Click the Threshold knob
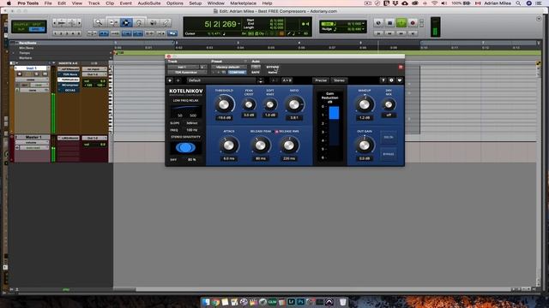This screenshot has width=549, height=308. click(224, 104)
